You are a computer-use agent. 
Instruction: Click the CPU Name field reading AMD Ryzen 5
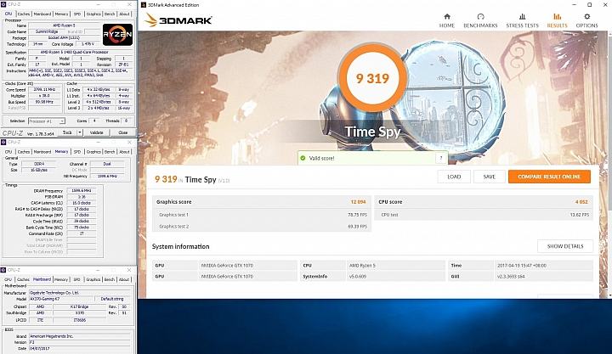(x=64, y=25)
